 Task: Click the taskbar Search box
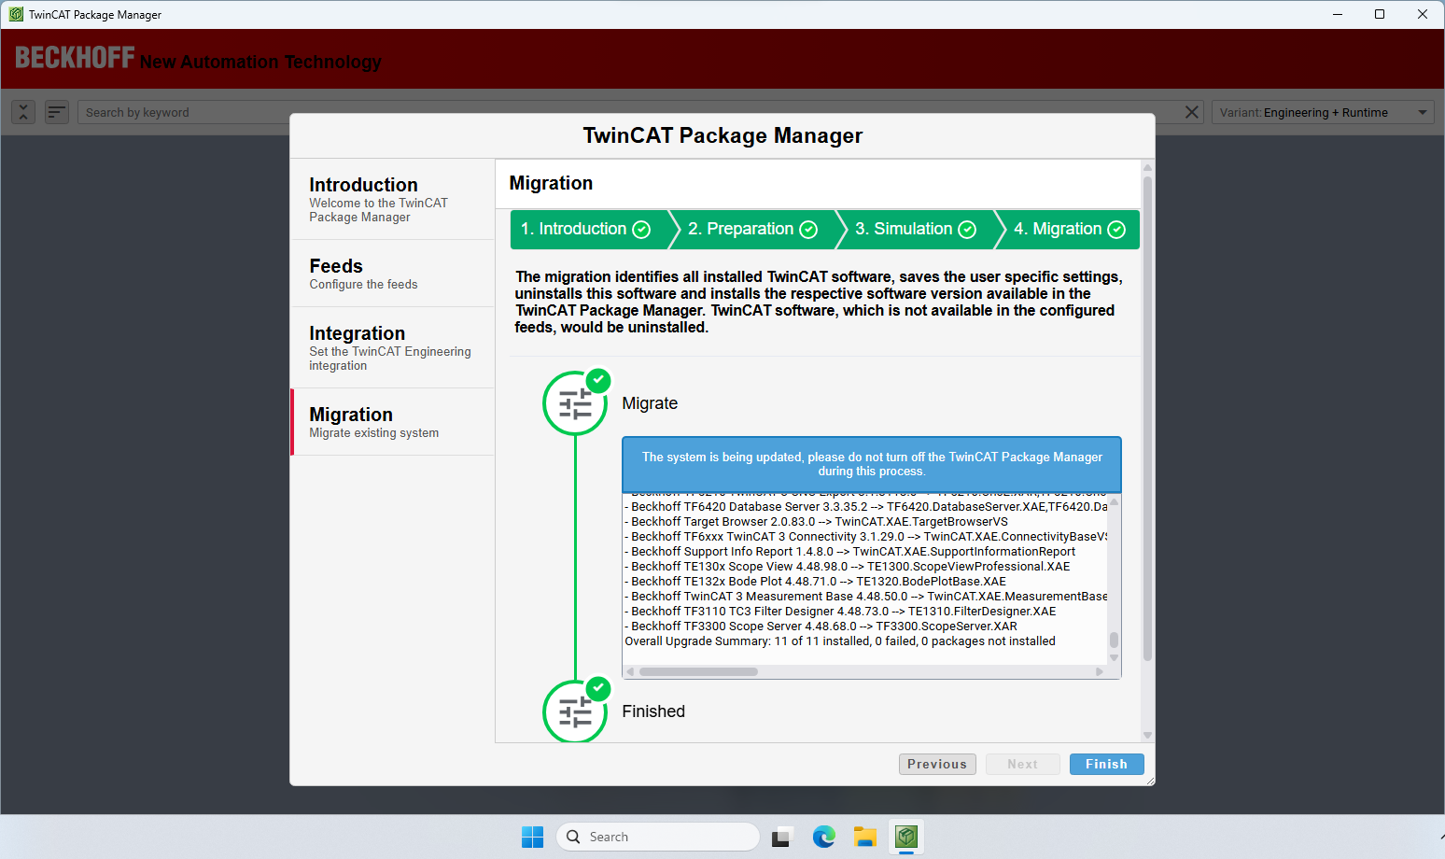point(658,837)
